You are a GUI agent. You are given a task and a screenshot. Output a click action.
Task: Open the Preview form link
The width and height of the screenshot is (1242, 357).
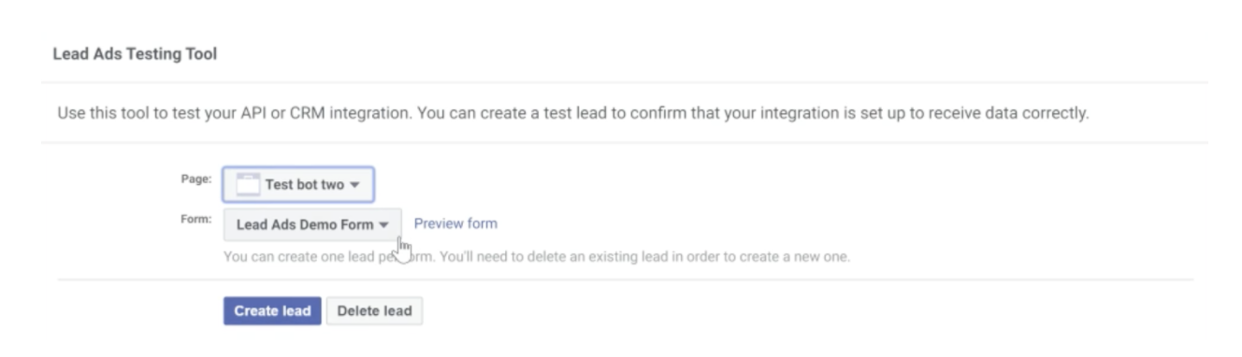click(455, 223)
